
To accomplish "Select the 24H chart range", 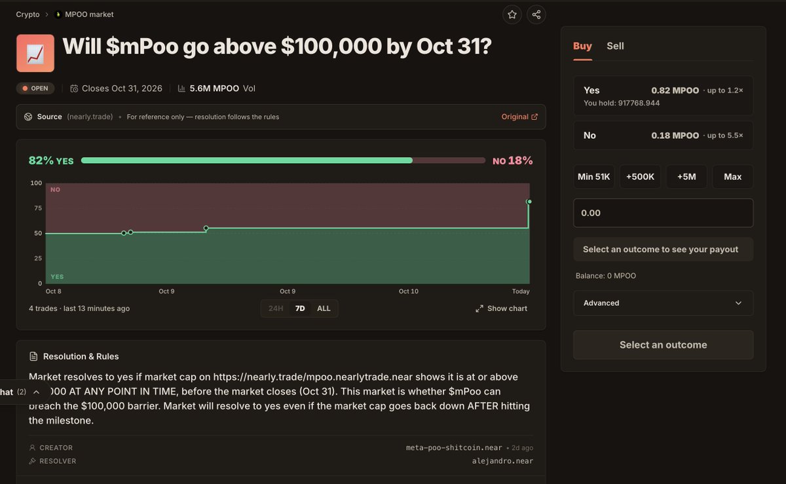I will (276, 308).
